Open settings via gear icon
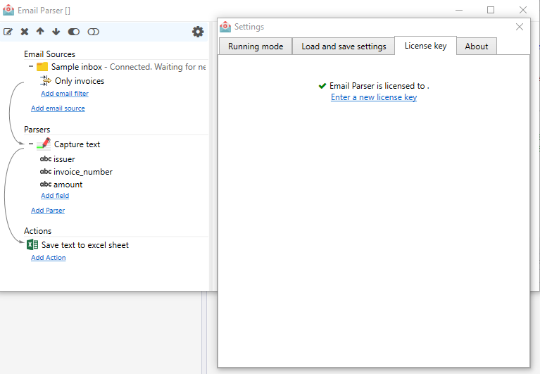This screenshot has width=540, height=374. click(198, 32)
